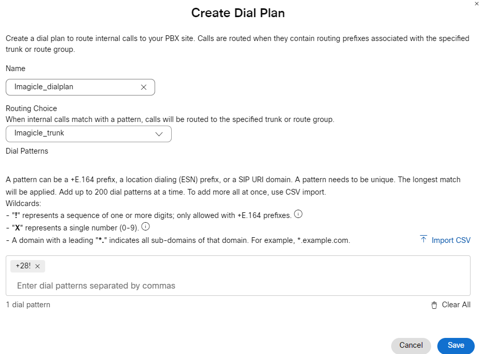Screen dimensions: 483x354
Task: Save the new dial plan
Action: 456,346
